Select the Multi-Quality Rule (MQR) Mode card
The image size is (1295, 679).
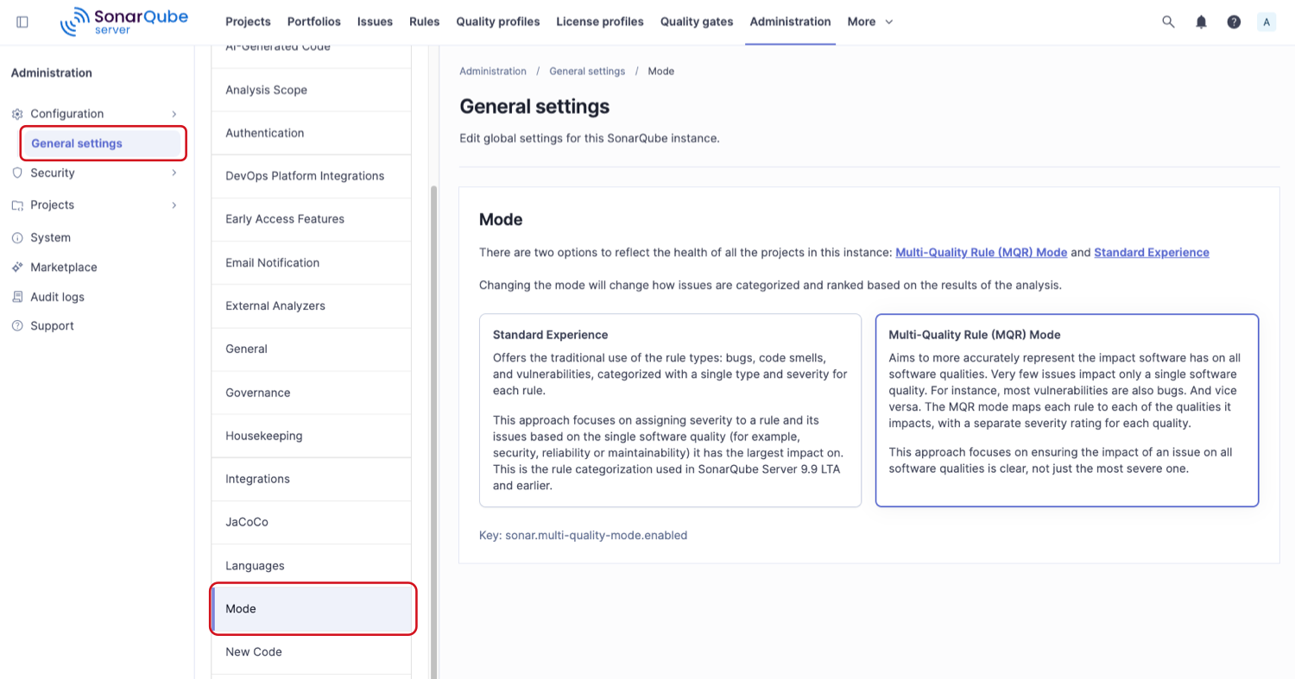click(1067, 410)
